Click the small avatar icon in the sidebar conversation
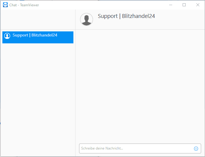This screenshot has height=157, width=205. coord(7,36)
